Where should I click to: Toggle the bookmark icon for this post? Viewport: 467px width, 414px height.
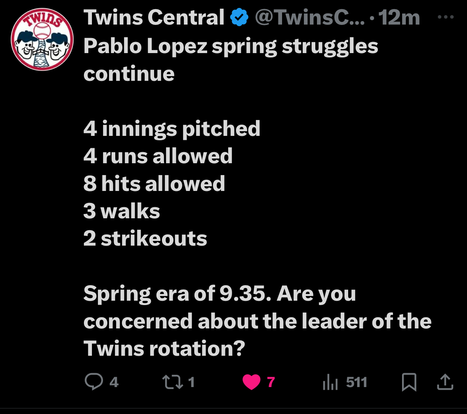click(x=409, y=382)
